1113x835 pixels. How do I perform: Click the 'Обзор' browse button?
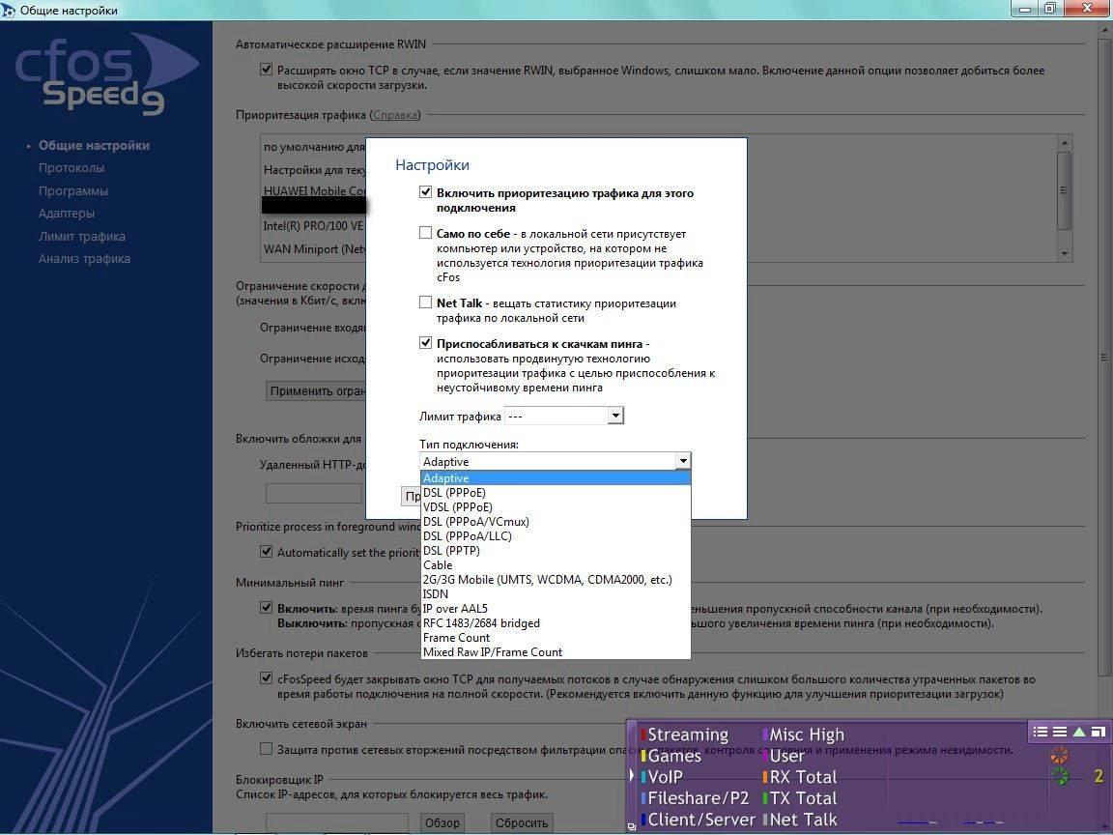[x=442, y=822]
